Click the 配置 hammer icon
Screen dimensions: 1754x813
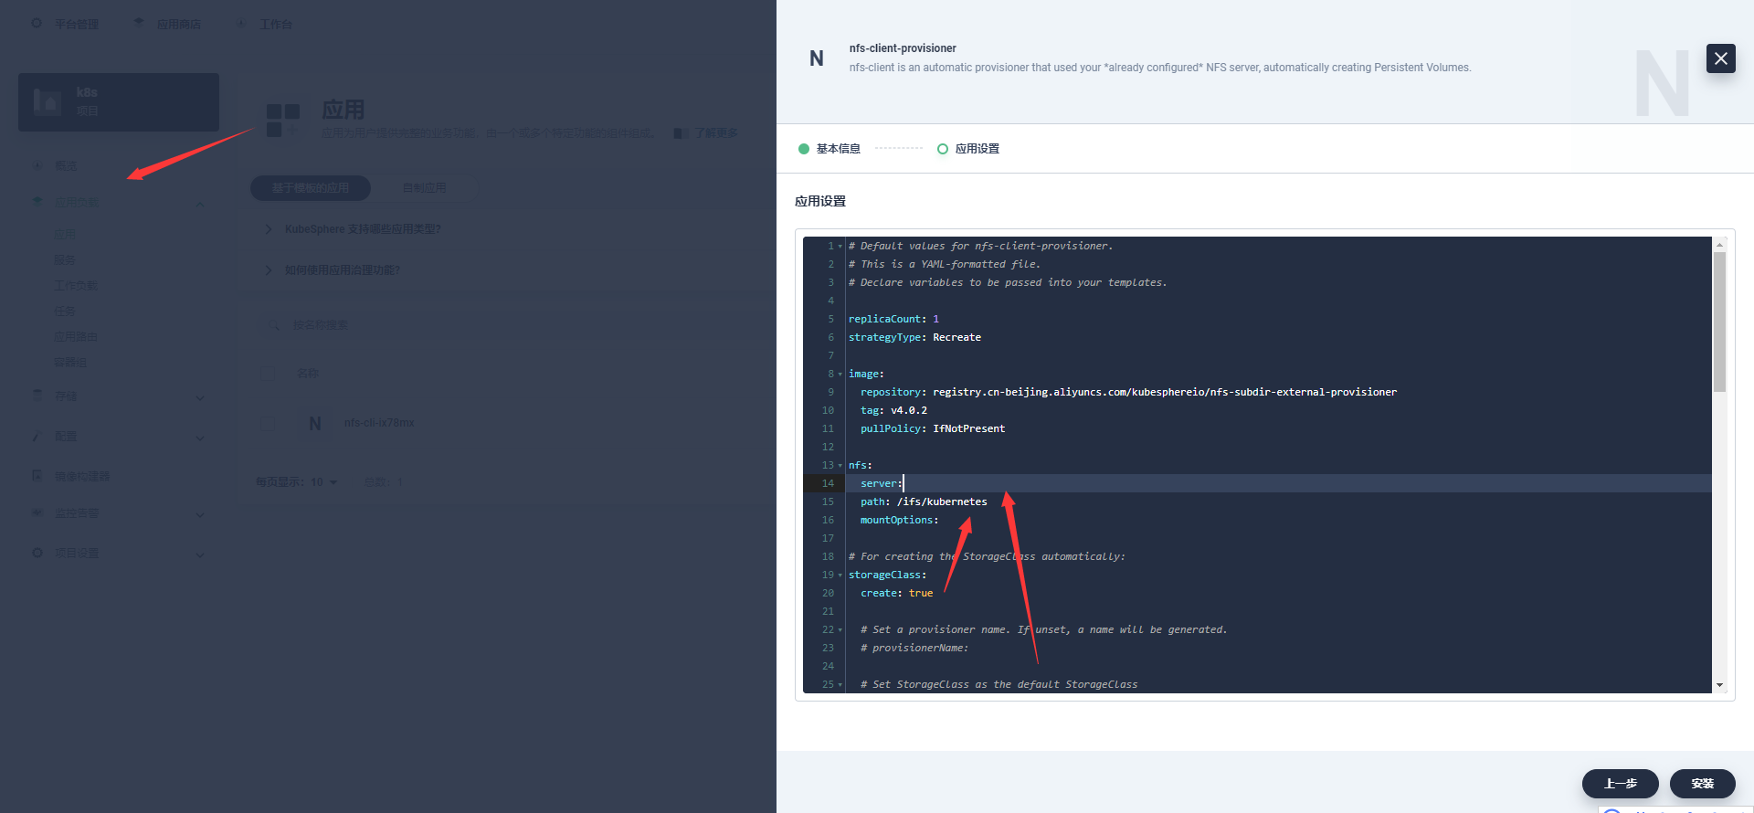click(37, 436)
